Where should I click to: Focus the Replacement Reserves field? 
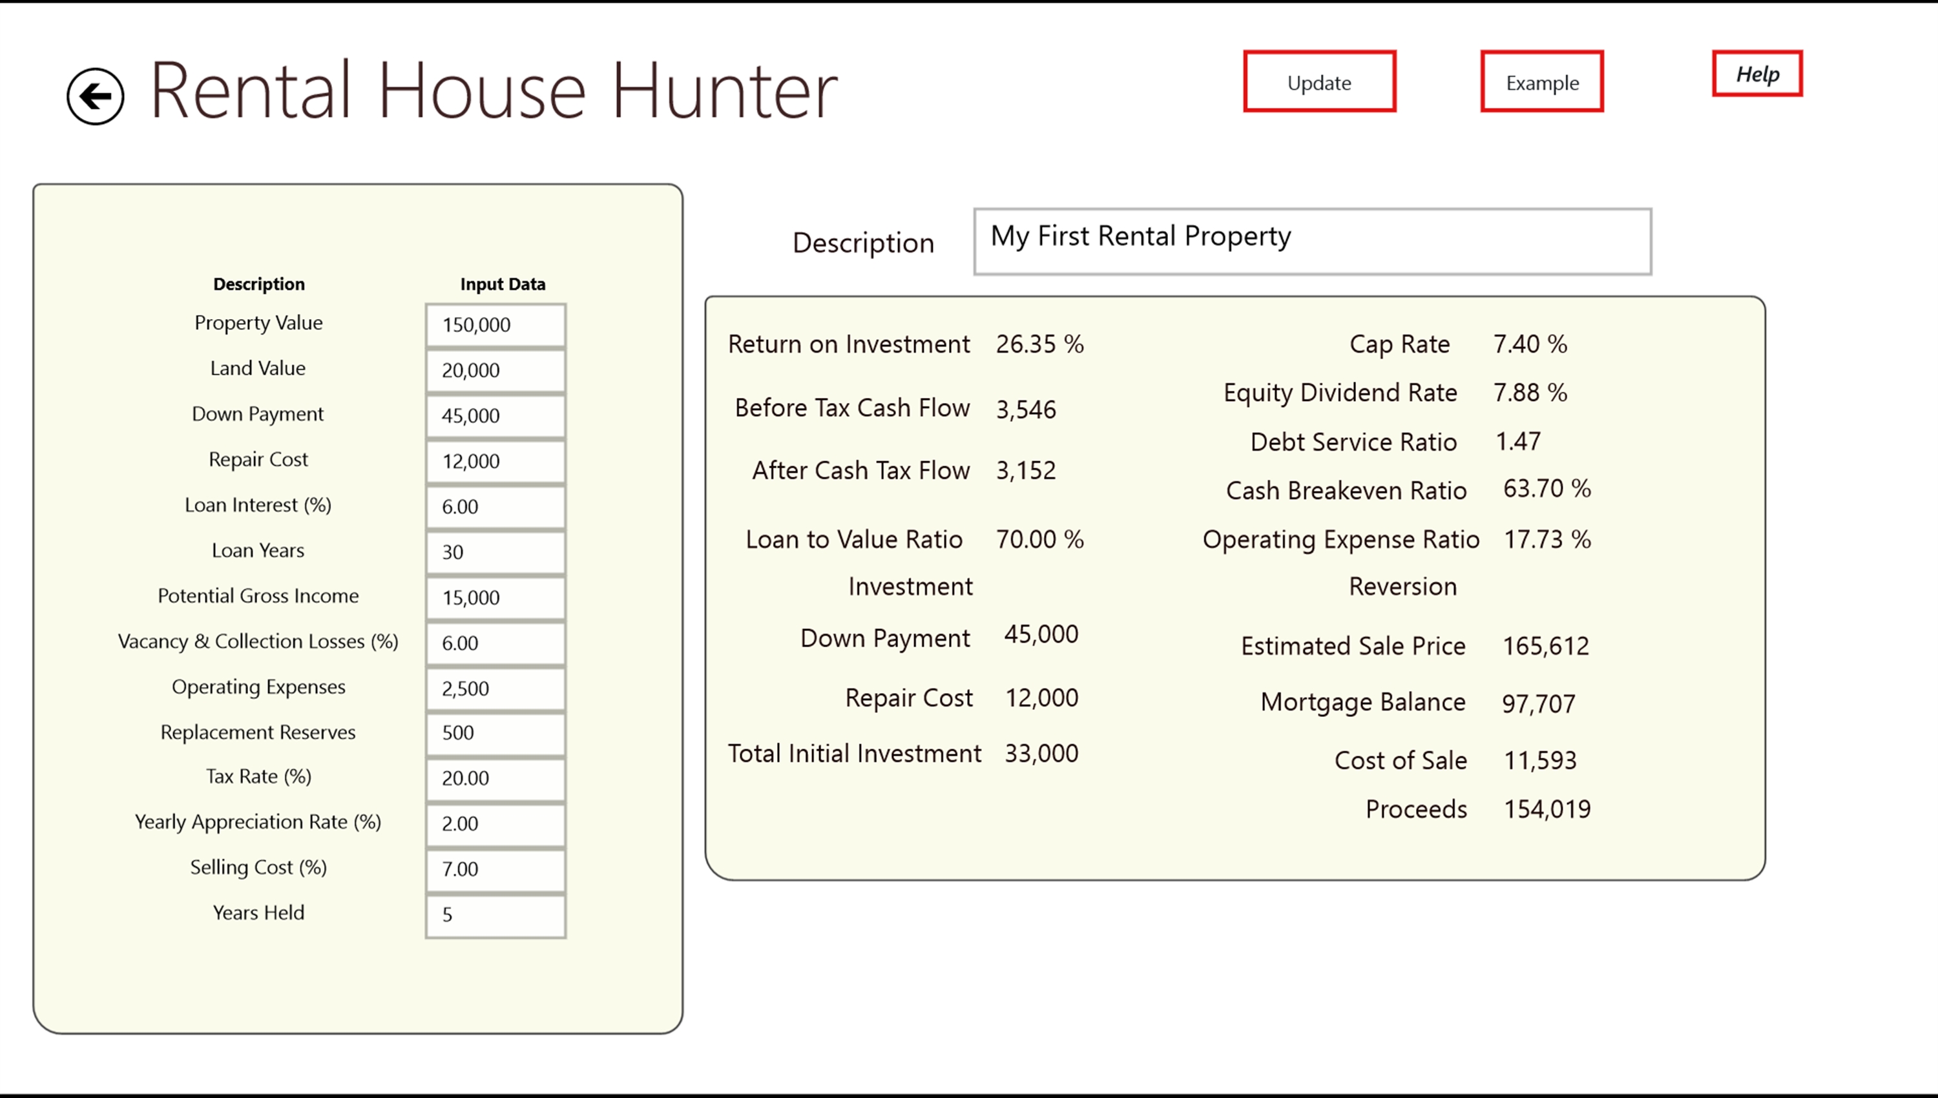point(495,733)
